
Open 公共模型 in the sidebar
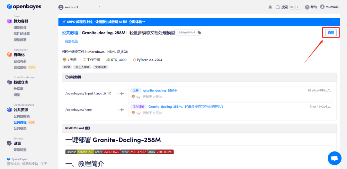coord(20,128)
